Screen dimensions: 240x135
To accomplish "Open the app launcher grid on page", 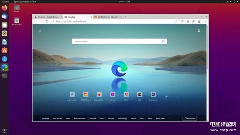I will (40, 31).
